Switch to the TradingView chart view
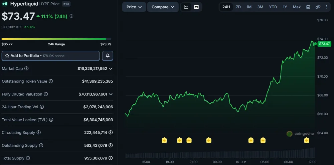This screenshot has width=334, height=165. pyautogui.click(x=196, y=7)
